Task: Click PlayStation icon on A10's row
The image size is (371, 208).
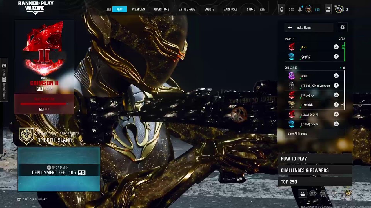Action: pos(336,76)
